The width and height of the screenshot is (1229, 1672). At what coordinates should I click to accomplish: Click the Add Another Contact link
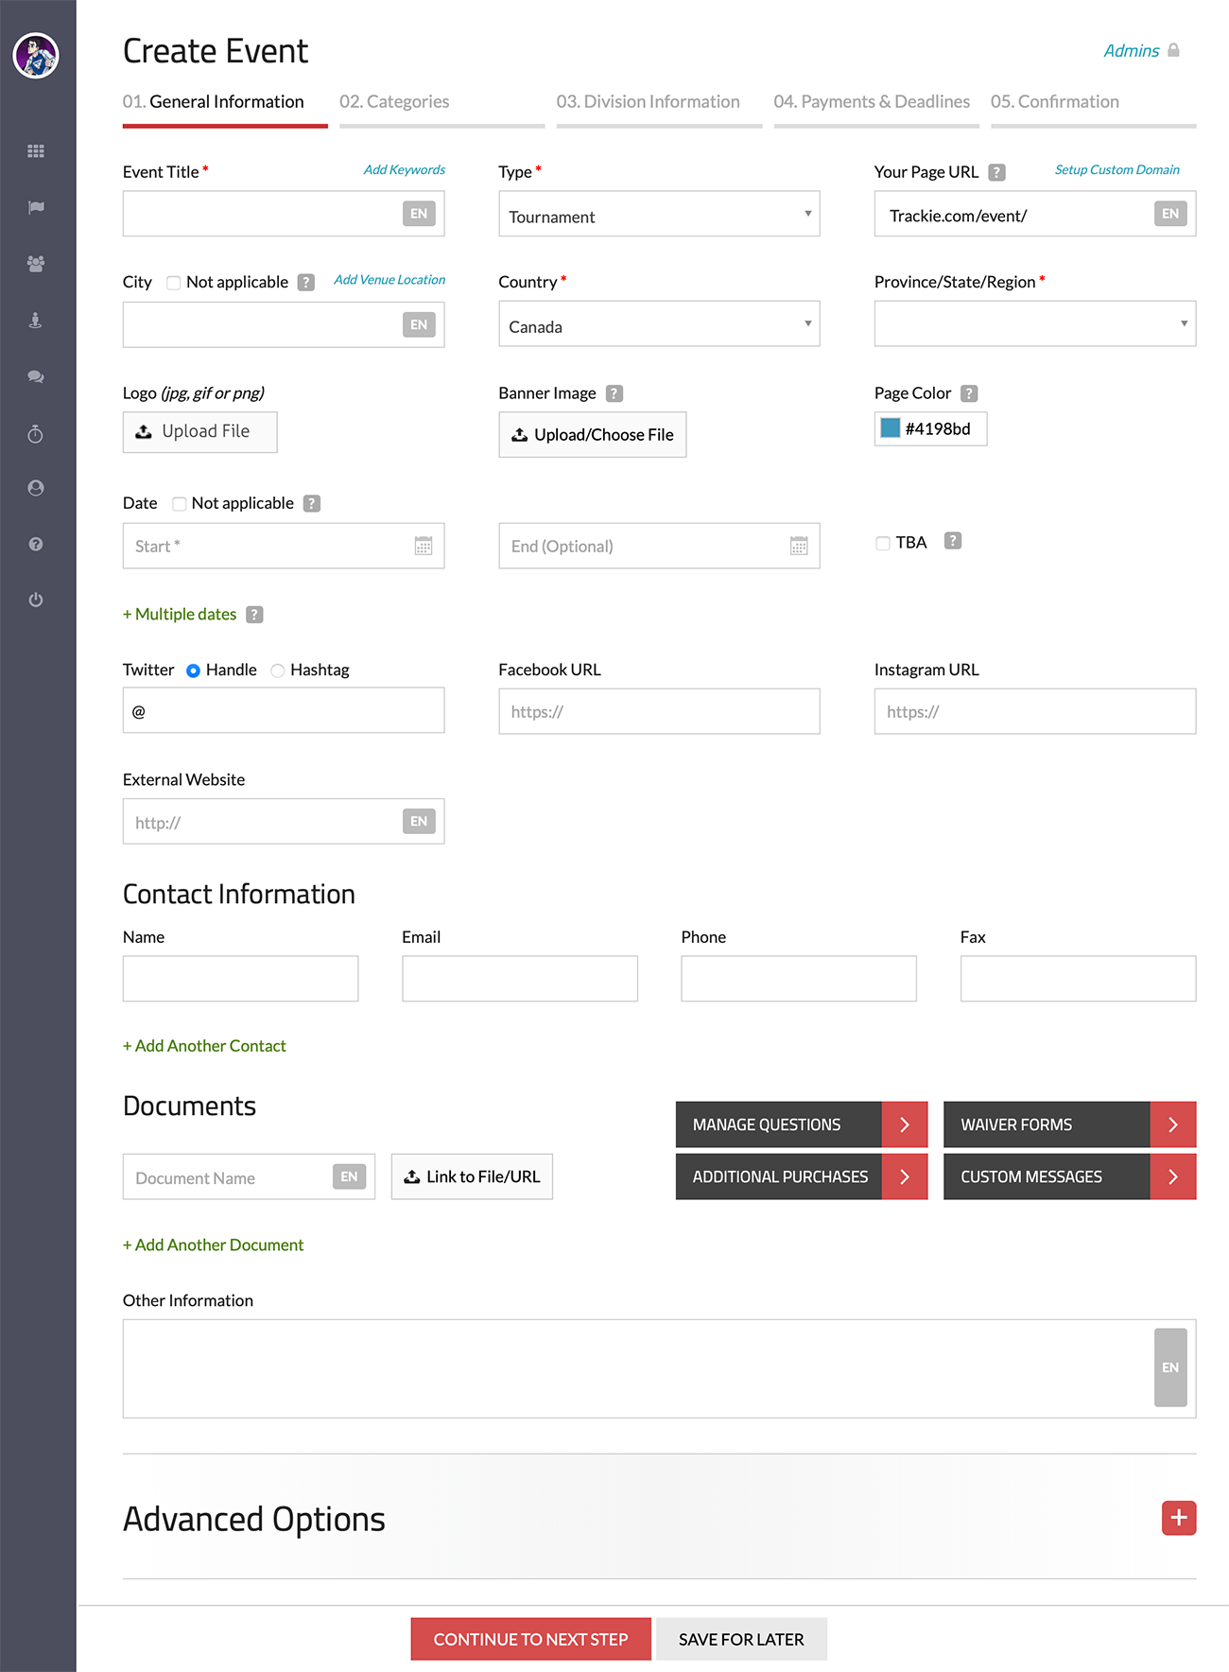204,1046
